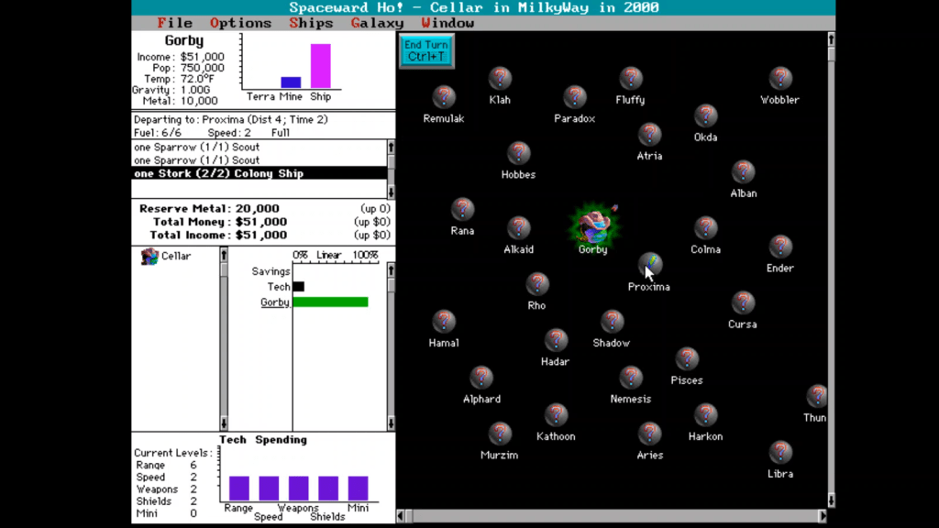
Task: Select the Libra planet icon
Action: [x=780, y=453]
